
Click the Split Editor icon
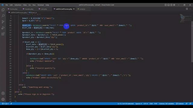click(x=187, y=9)
